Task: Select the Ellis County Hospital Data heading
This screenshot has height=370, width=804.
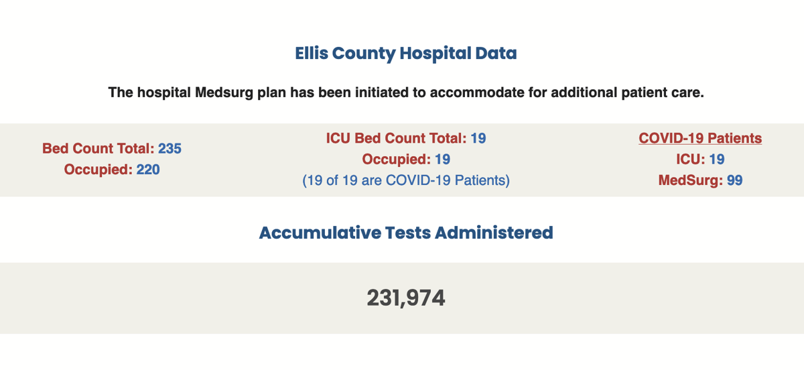Action: point(406,53)
